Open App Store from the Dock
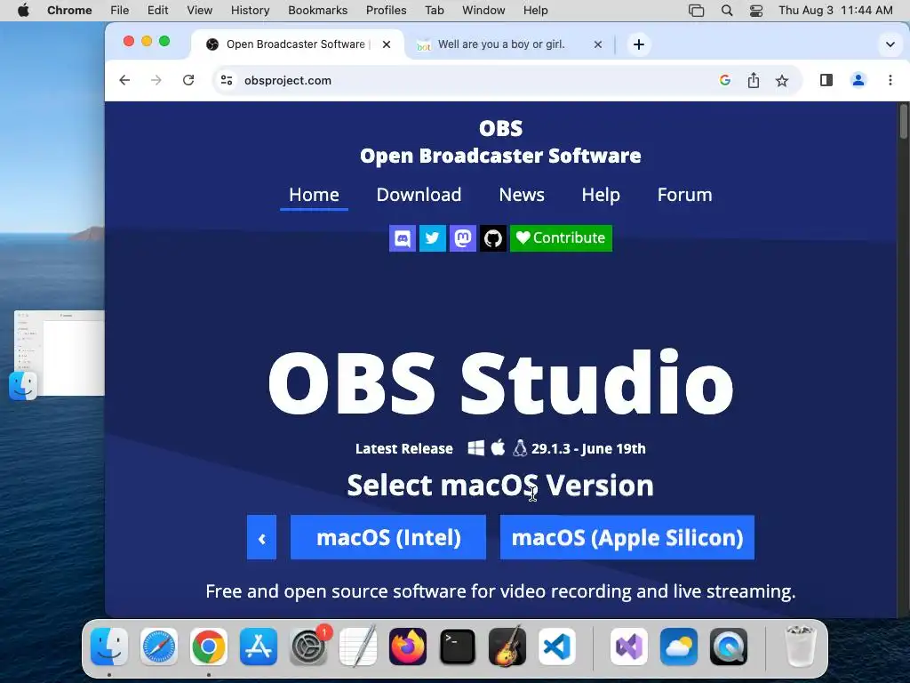910x683 pixels. 259,646
